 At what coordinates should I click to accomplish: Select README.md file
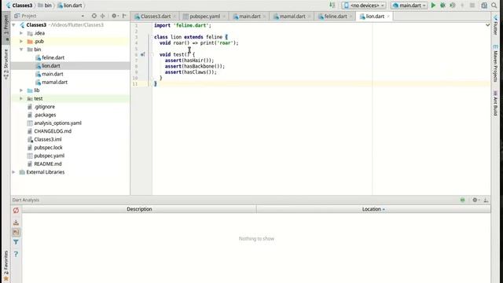point(48,164)
